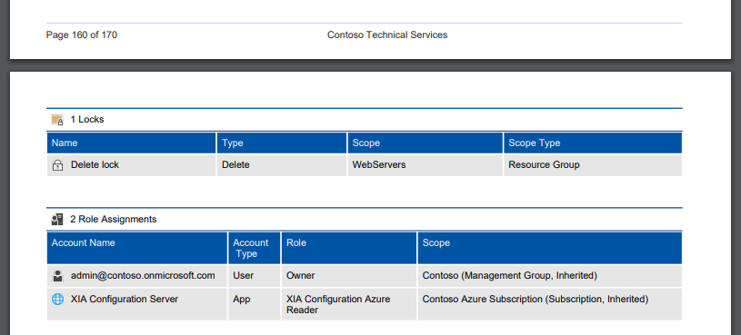Click the Type column header in Locks table
Screen dimensions: 741x335
pos(282,143)
